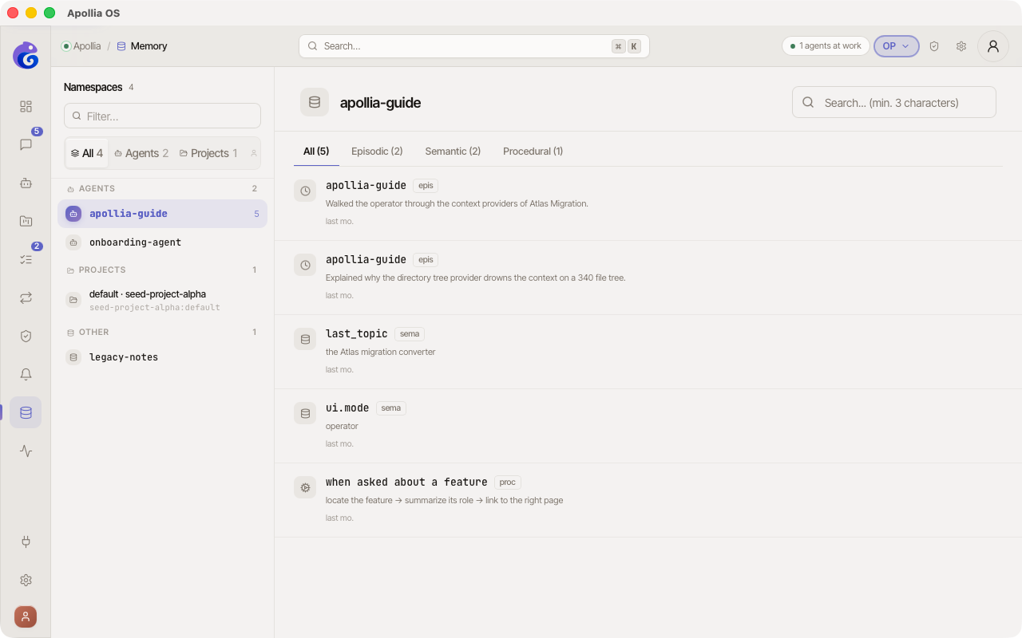
Task: Open the tasks checklist icon with badge 2
Action: coord(26,259)
